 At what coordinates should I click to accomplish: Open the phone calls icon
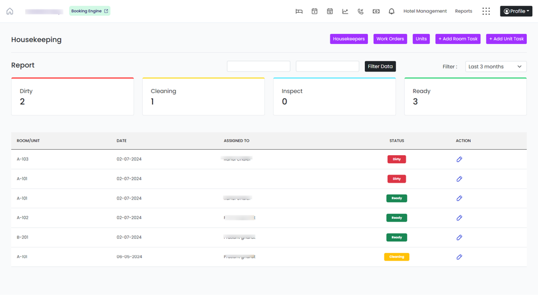(x=360, y=11)
